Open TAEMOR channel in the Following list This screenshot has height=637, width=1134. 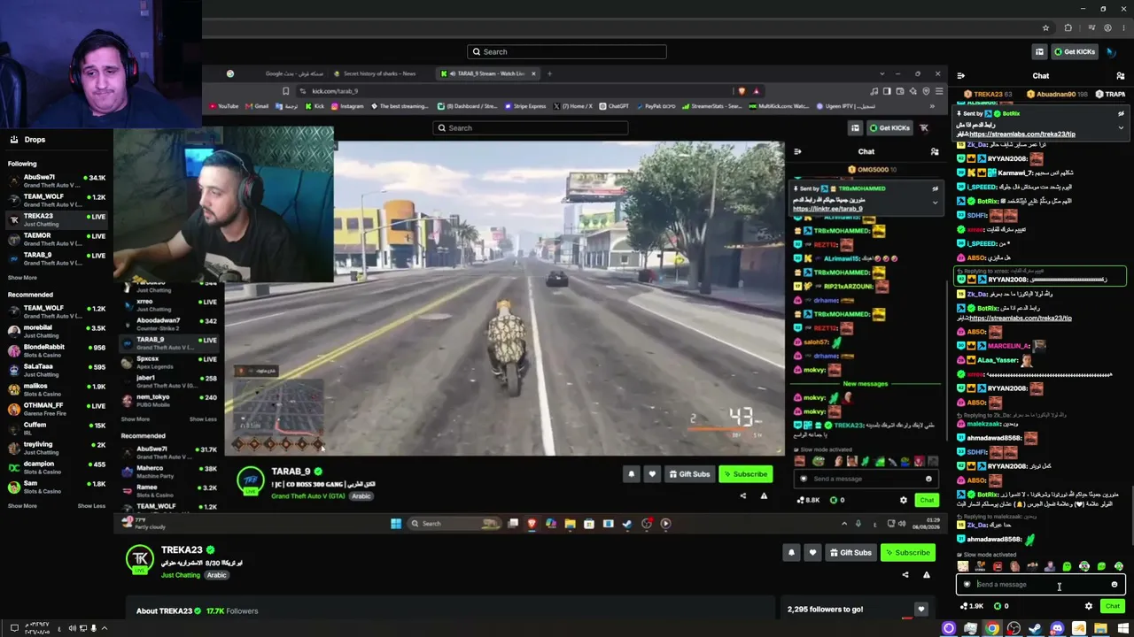coord(56,239)
